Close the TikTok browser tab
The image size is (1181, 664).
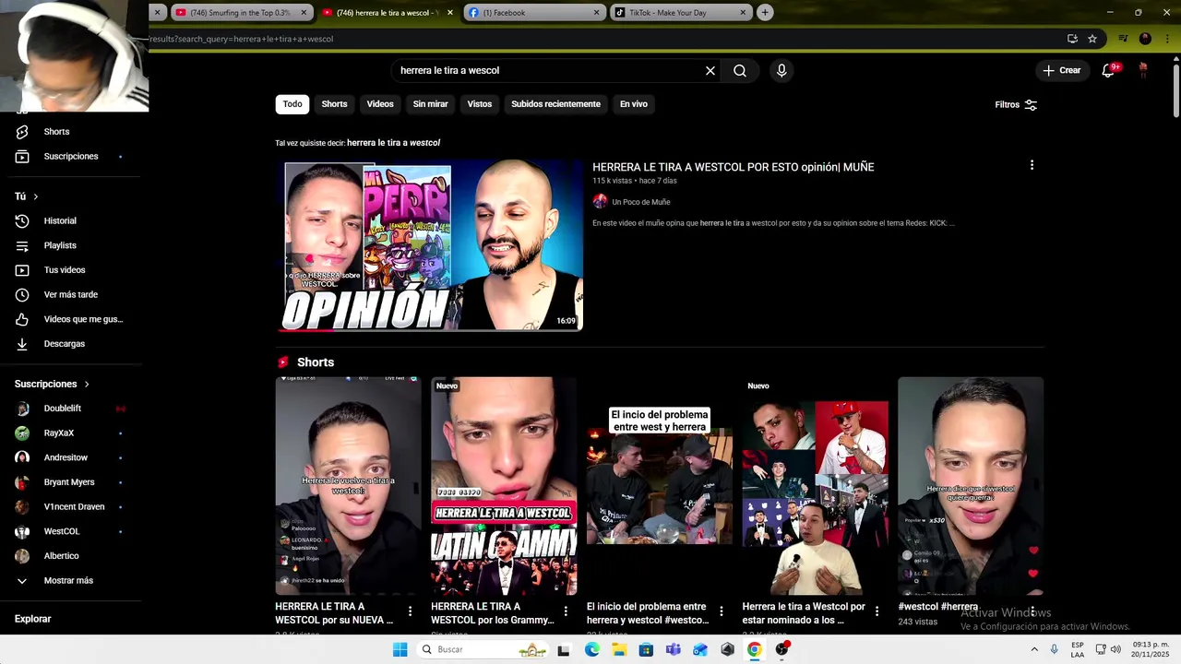click(743, 13)
